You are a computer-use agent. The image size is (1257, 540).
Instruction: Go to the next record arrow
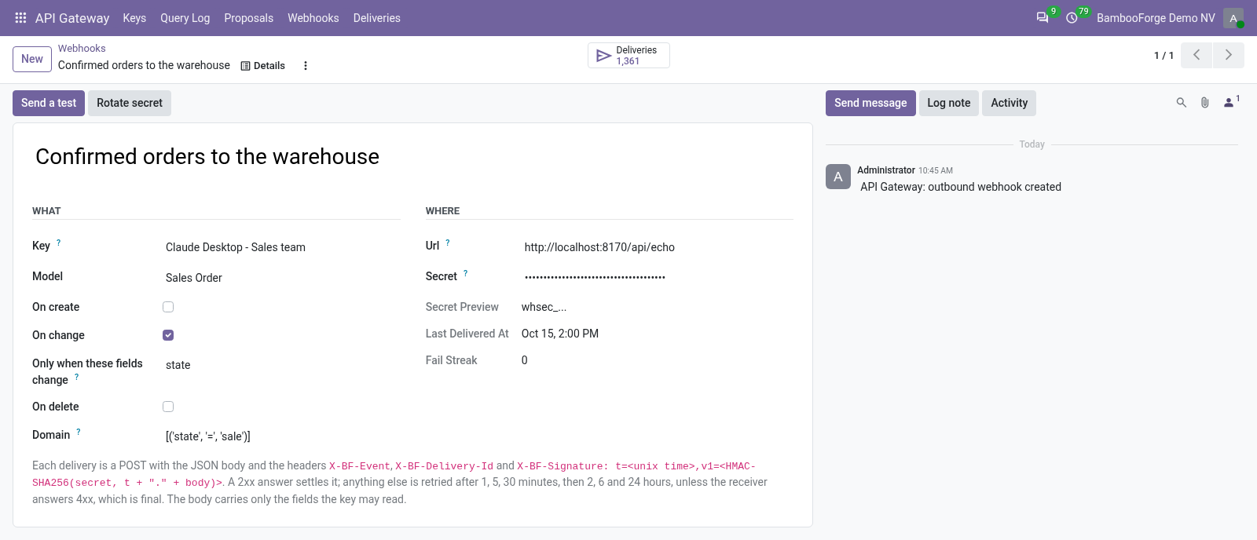(1228, 55)
